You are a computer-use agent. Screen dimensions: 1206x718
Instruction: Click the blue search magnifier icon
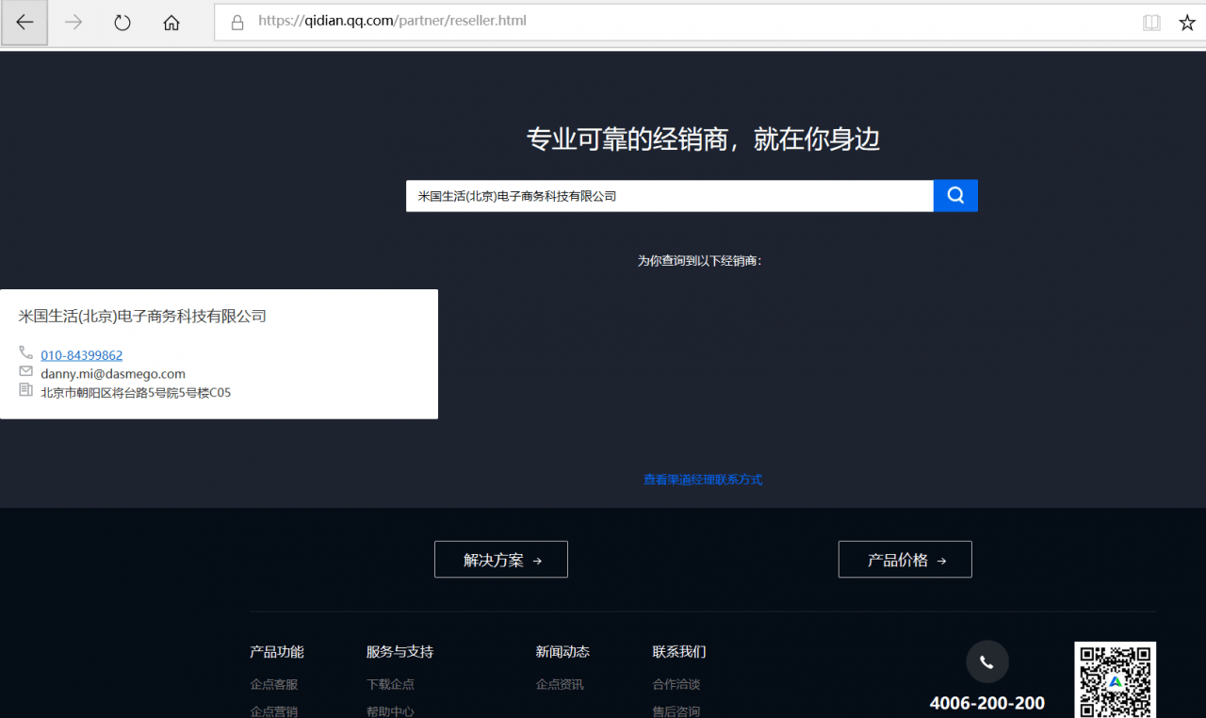click(x=954, y=195)
